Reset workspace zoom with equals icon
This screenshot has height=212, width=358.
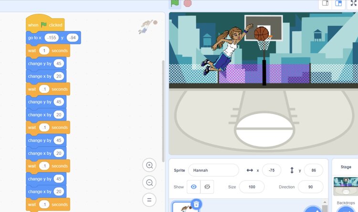coord(149,199)
